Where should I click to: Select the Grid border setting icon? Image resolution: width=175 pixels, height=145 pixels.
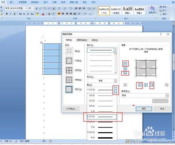click(x=69, y=80)
